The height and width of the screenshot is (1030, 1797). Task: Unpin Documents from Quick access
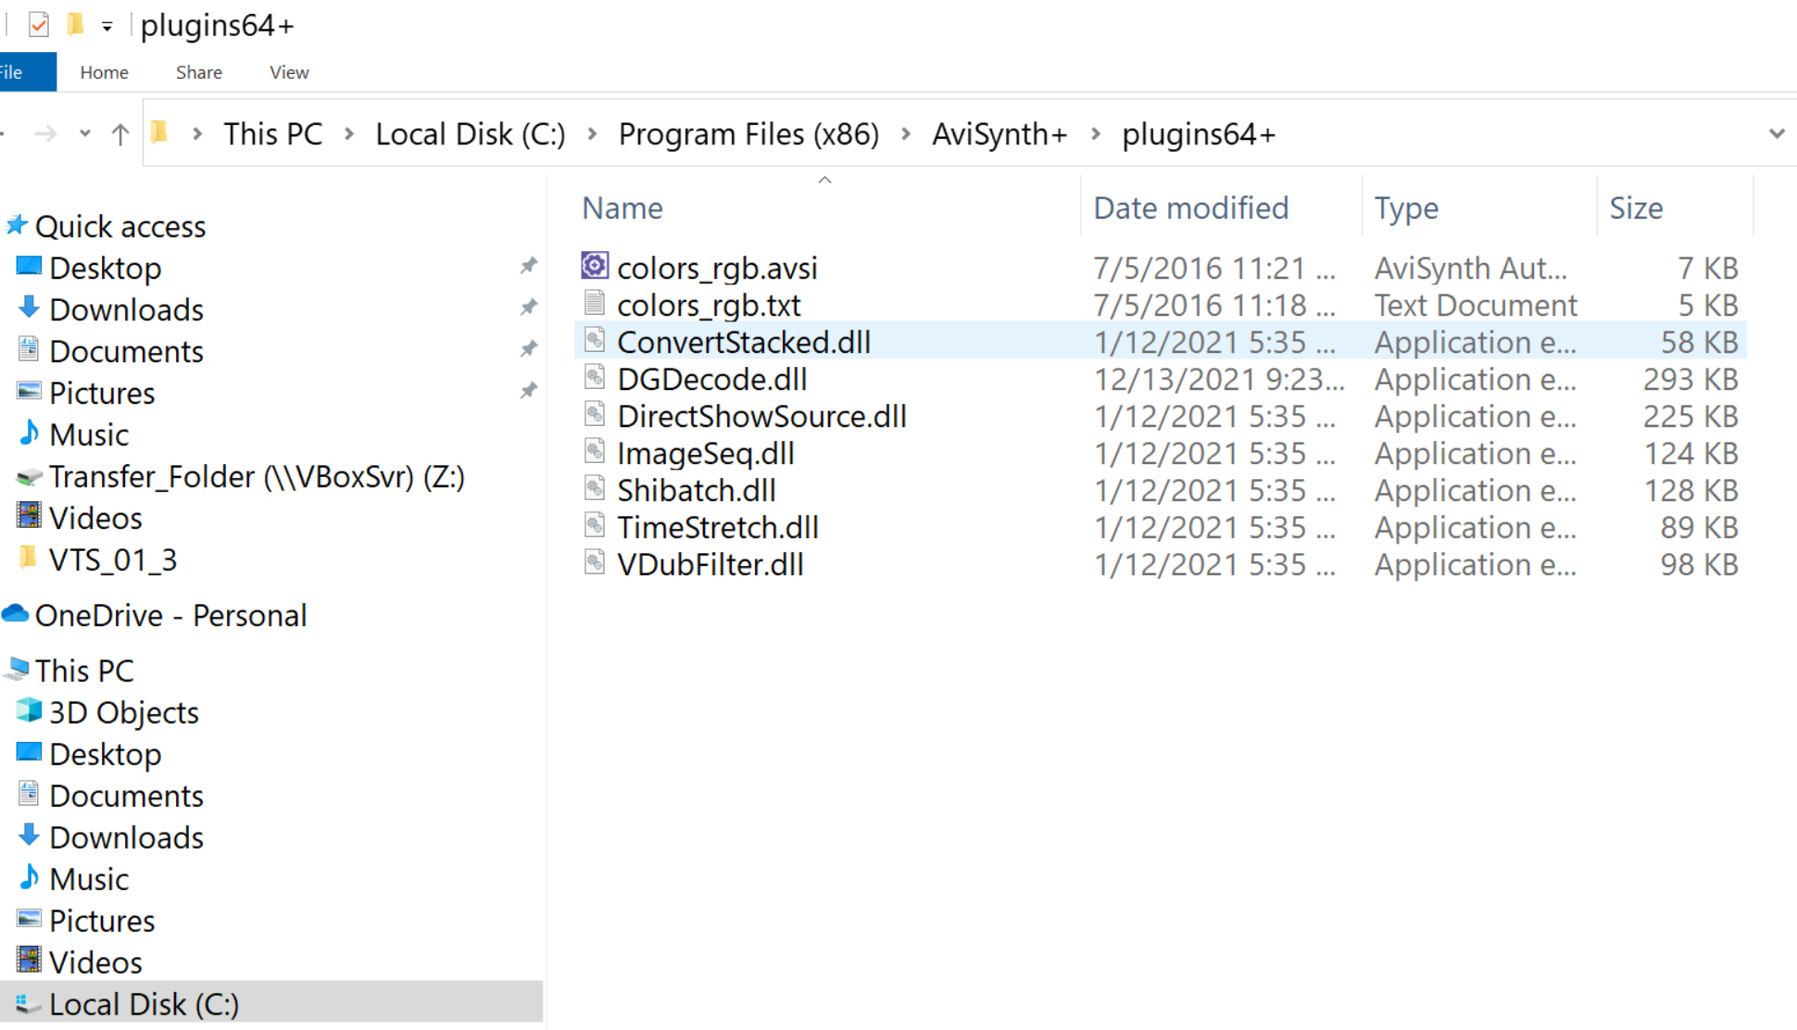click(x=528, y=348)
